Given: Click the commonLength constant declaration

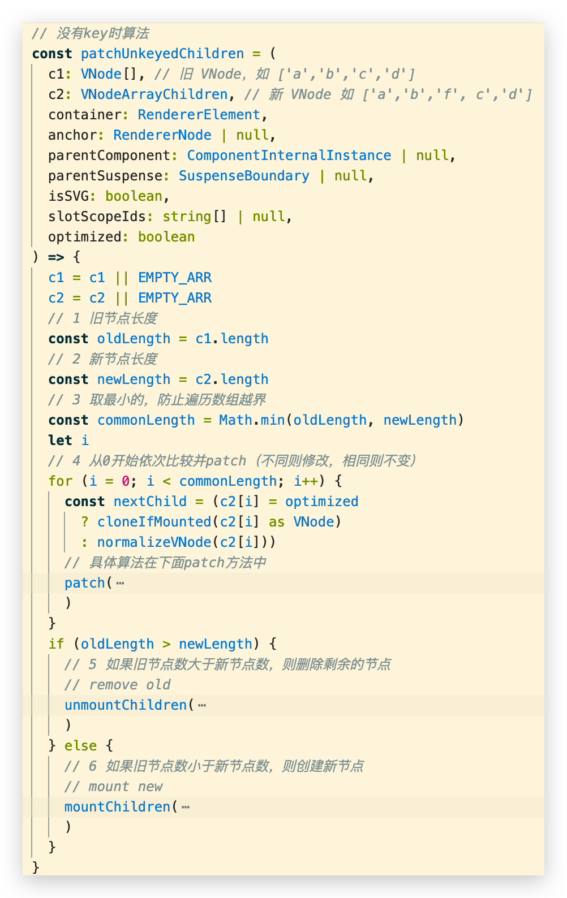Looking at the screenshot, I should pos(146,420).
